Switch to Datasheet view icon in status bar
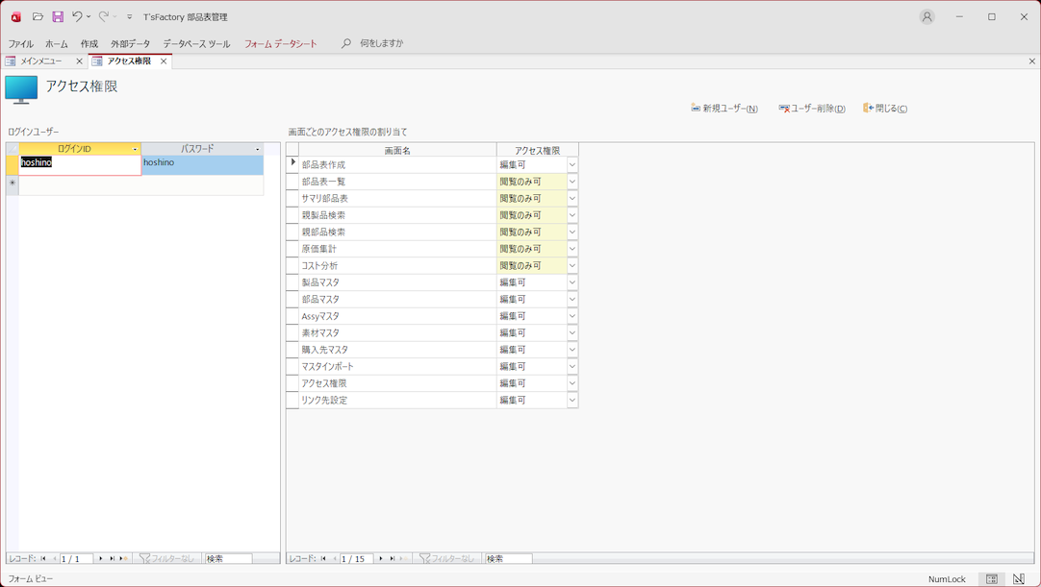The image size is (1041, 587). coord(991,579)
